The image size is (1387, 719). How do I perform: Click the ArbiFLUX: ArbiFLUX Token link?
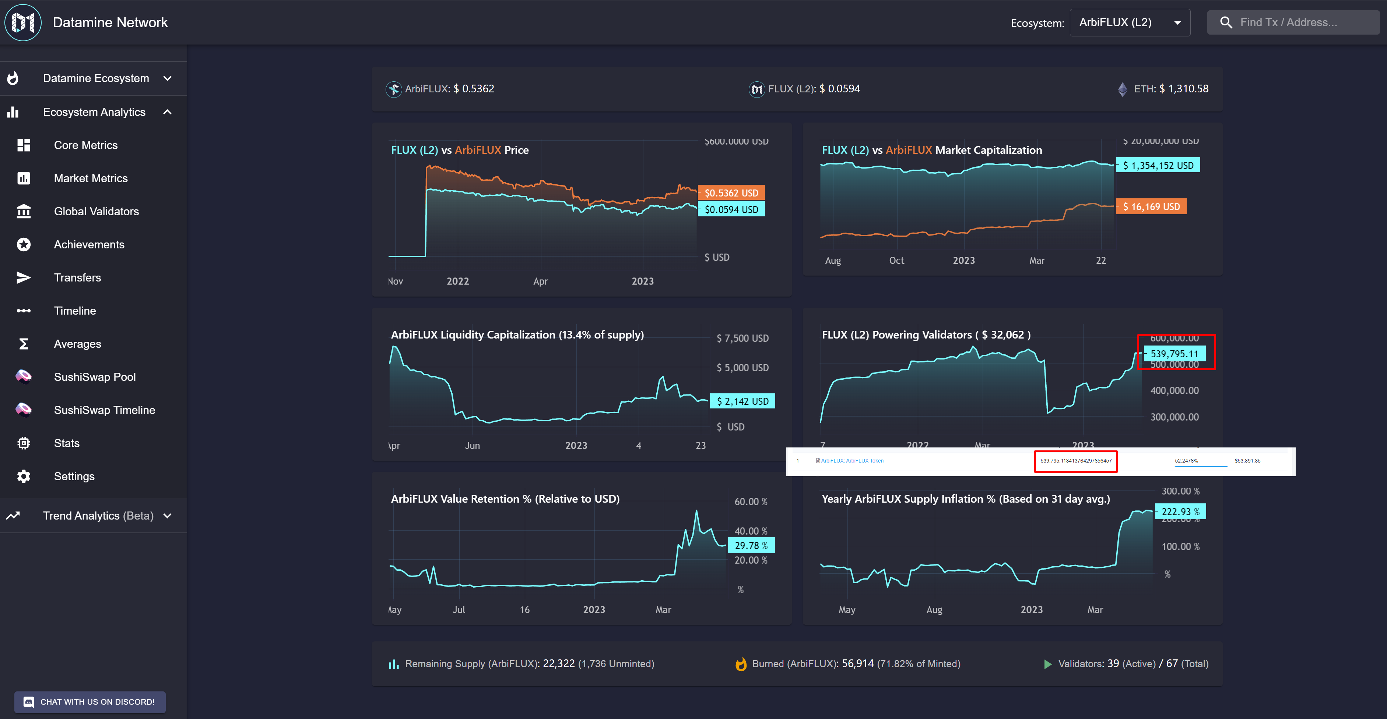coord(852,461)
